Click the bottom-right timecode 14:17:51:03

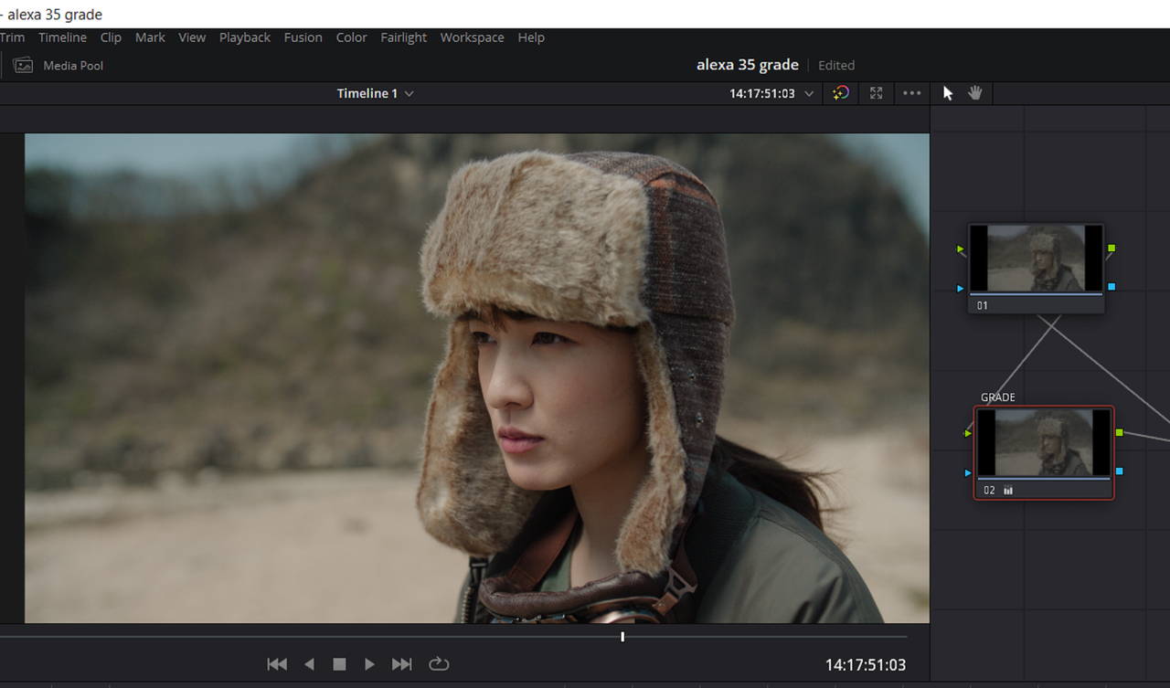pos(865,665)
